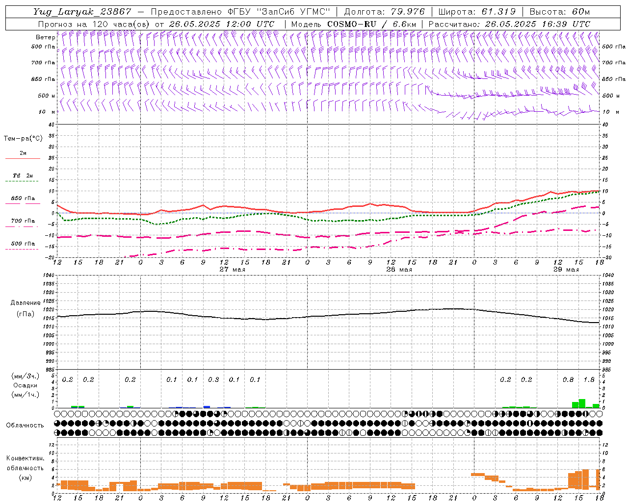Click the Ветер wind panel label
The height and width of the screenshot is (502, 628).
[x=45, y=37]
